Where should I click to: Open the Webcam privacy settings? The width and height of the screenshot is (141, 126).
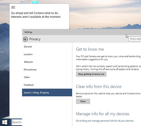(x=47, y=62)
